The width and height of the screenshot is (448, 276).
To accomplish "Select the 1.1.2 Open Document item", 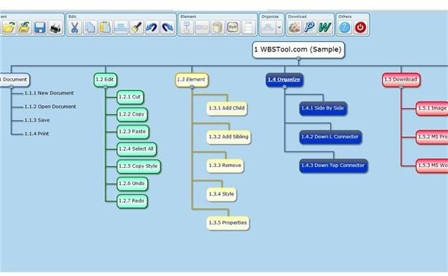I will tap(50, 107).
